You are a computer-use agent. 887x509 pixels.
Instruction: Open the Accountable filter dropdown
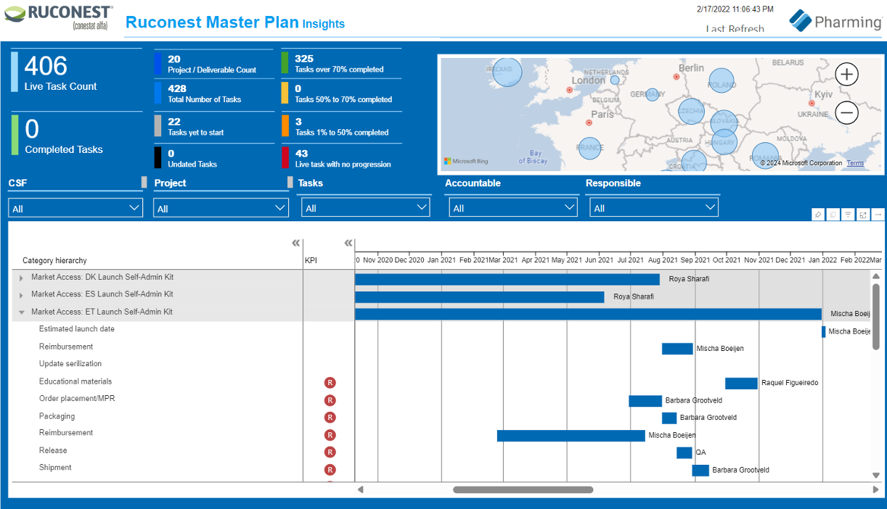(512, 208)
